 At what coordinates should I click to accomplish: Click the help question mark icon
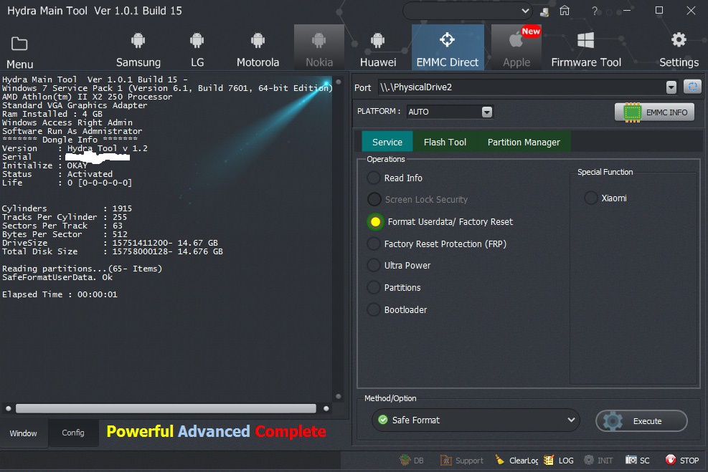(595, 10)
